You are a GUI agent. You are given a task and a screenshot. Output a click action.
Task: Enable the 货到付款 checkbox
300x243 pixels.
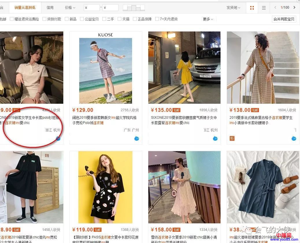click(x=45, y=19)
